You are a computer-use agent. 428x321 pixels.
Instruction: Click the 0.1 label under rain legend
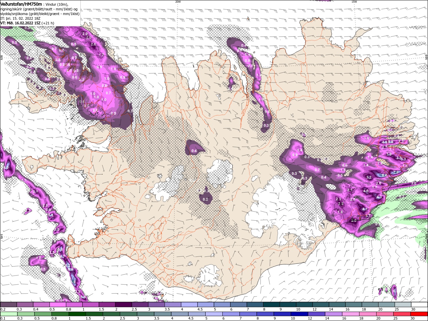pyautogui.click(x=2, y=319)
